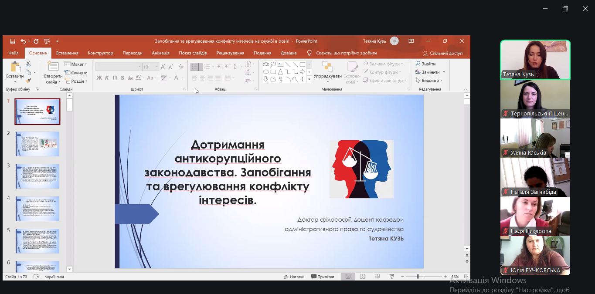Expand the Виділити select dropdown
Image resolution: width=595 pixels, height=294 pixels.
coord(429,81)
